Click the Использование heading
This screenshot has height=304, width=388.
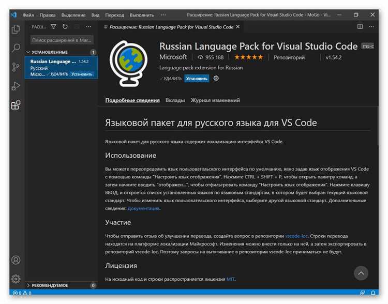point(131,155)
